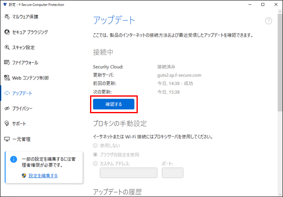Image resolution: width=283 pixels, height=197 pixels.
Task: Click the custom proxy address field
Action: click(x=129, y=173)
